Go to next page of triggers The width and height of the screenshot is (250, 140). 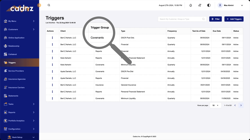coord(241,106)
